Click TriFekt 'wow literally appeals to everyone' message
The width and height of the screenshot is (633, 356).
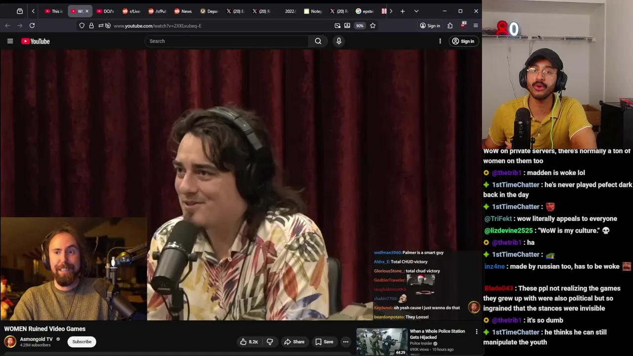(x=550, y=219)
